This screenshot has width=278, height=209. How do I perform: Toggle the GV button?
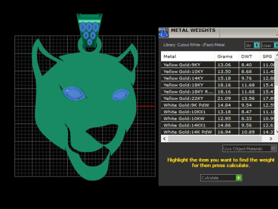coord(252,45)
